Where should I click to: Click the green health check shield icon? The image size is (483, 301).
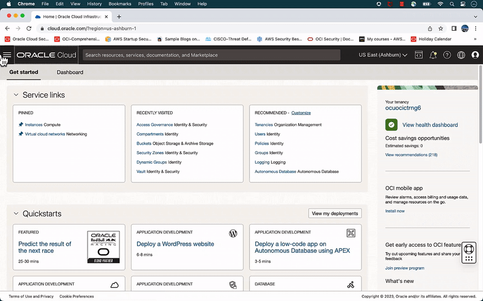[x=391, y=125]
